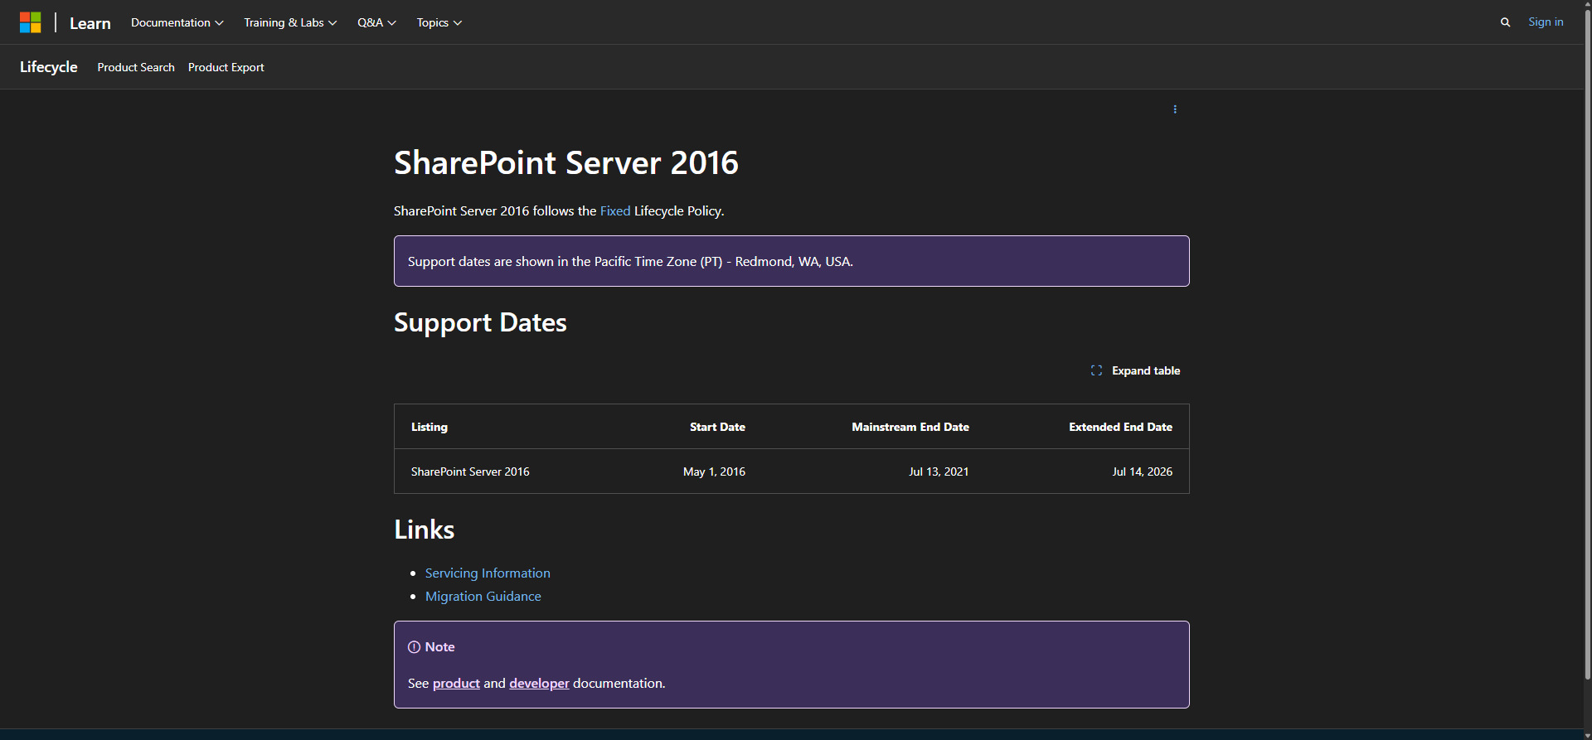The height and width of the screenshot is (740, 1592).
Task: Select the Jul 14, 2026 cell
Action: [x=1143, y=472]
